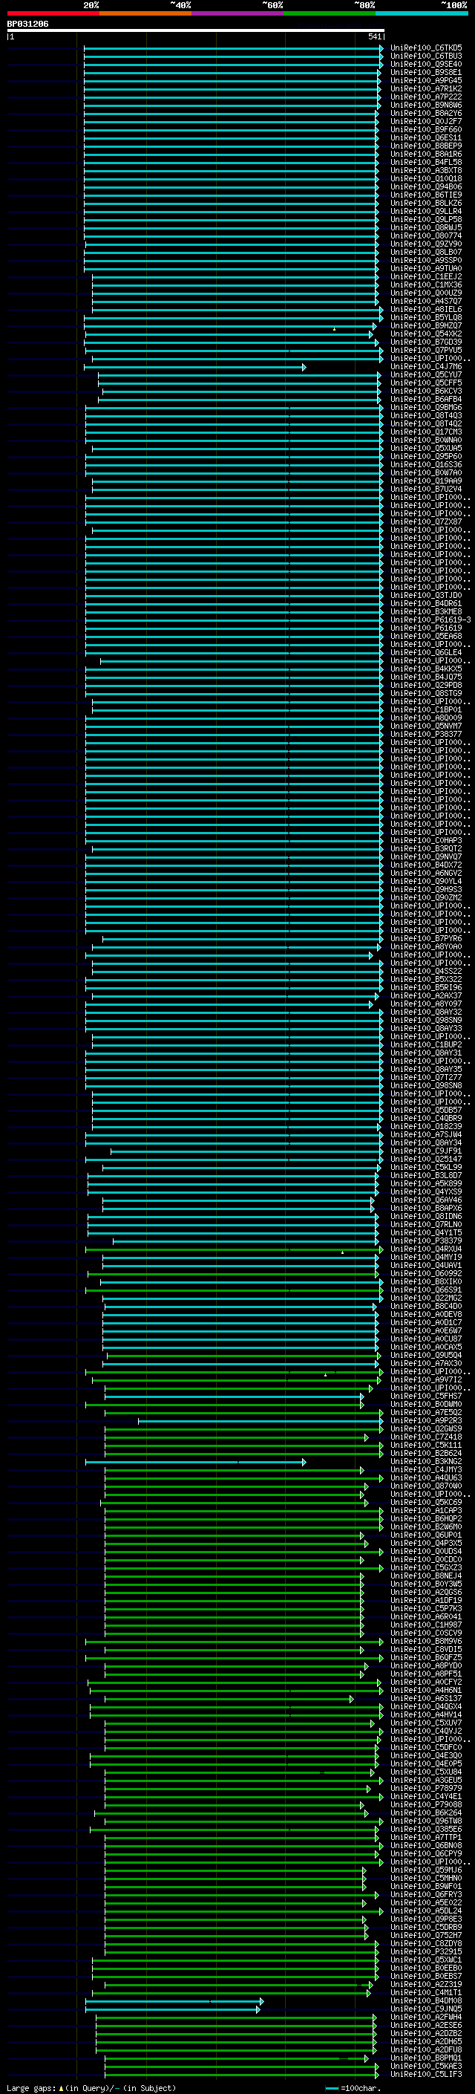Viewport: 475px width, 2094px height.
Task: Select the UniRef100_Q7ZX87 label
Action: point(426,523)
